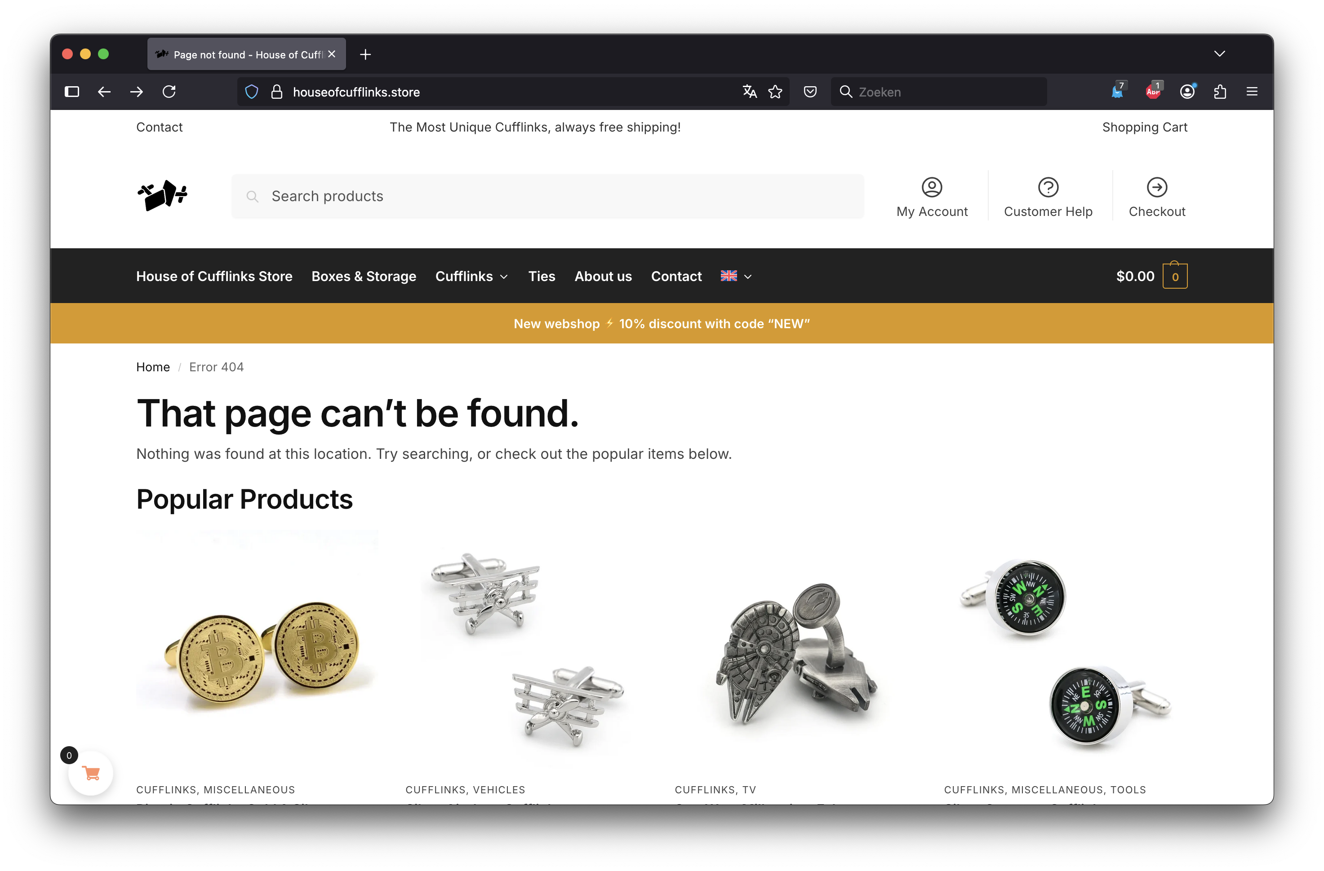Viewport: 1324px width, 871px height.
Task: Click the discount code NEW banner
Action: pyautogui.click(x=662, y=324)
